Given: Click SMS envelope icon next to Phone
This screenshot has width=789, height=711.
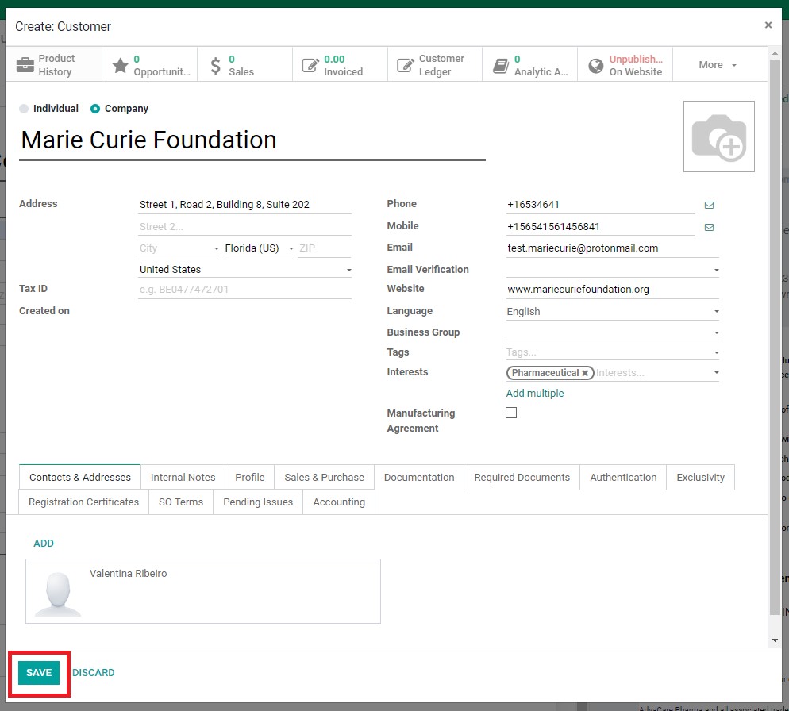Looking at the screenshot, I should coord(709,205).
